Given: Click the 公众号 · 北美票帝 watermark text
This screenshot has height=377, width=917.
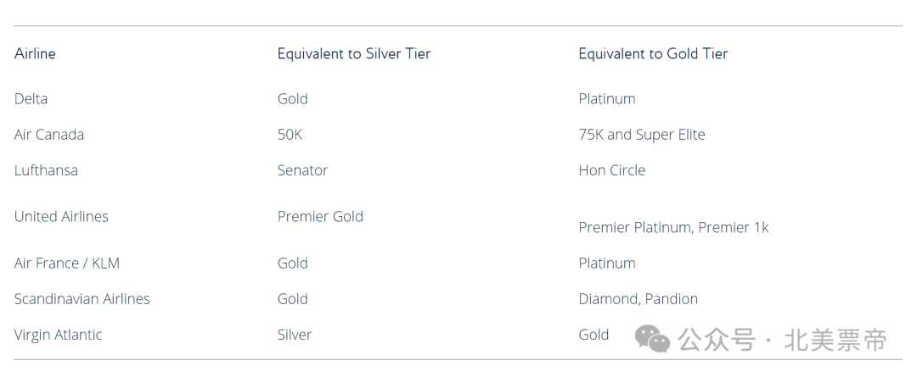Looking at the screenshot, I should (783, 340).
